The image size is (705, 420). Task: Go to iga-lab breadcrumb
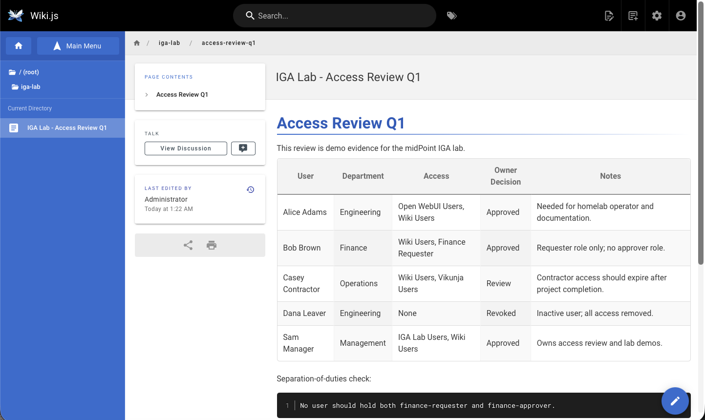(x=170, y=43)
